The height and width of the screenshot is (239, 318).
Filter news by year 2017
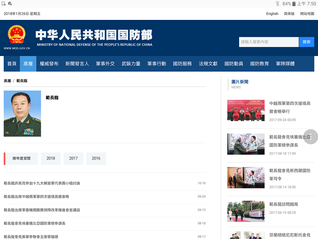tap(73, 159)
